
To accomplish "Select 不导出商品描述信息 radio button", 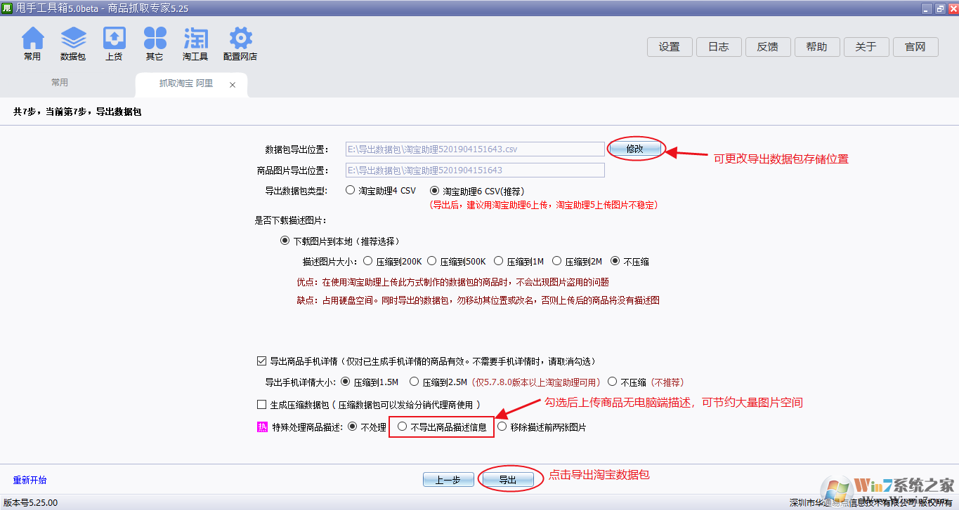I will pyautogui.click(x=403, y=427).
